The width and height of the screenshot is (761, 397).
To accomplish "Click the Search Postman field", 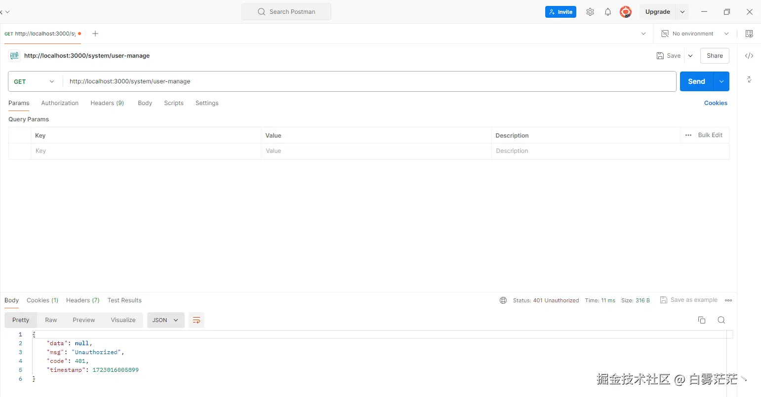I will (286, 12).
